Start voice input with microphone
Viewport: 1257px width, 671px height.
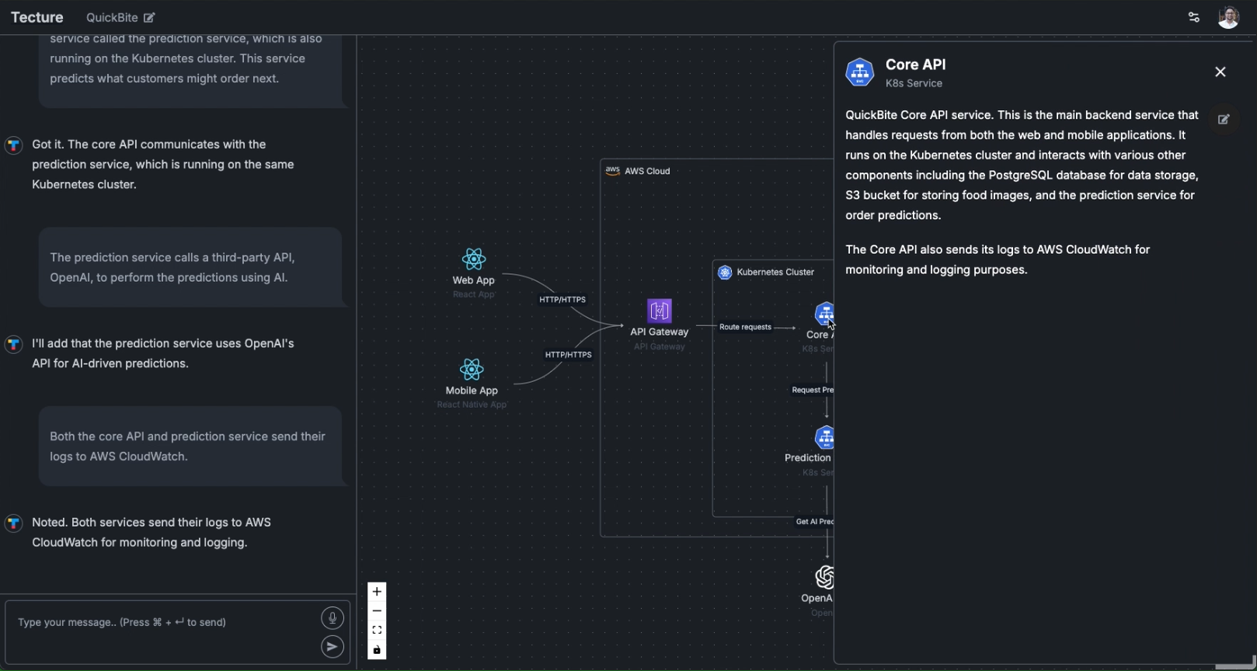[x=333, y=618]
